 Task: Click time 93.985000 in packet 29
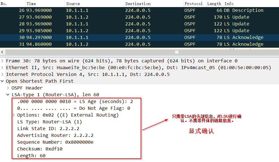click(x=39, y=30)
